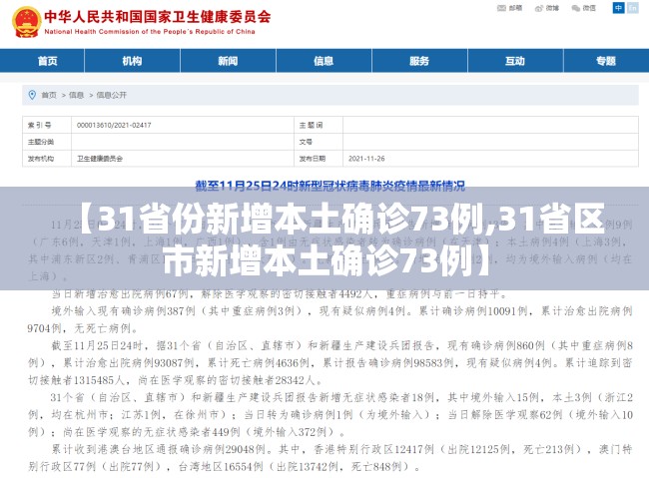
Task: Switch language to Chinese (中) button
Action: [618, 8]
